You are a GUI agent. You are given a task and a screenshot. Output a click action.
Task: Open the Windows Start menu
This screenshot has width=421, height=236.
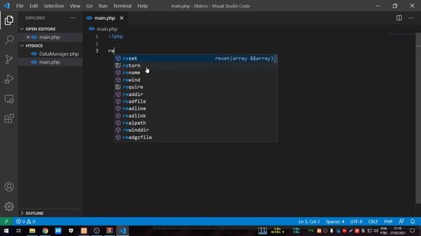click(6, 231)
